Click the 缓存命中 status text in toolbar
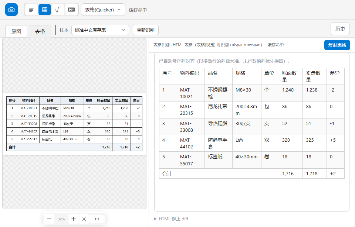Screen dimensions: 355x227 point(138,10)
